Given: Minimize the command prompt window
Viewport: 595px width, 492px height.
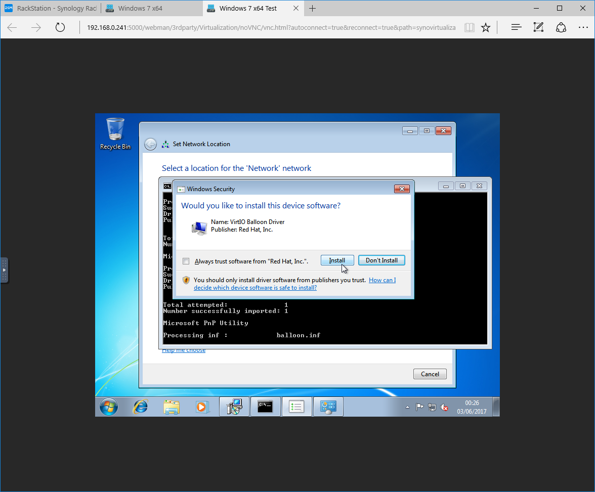Looking at the screenshot, I should coord(446,186).
